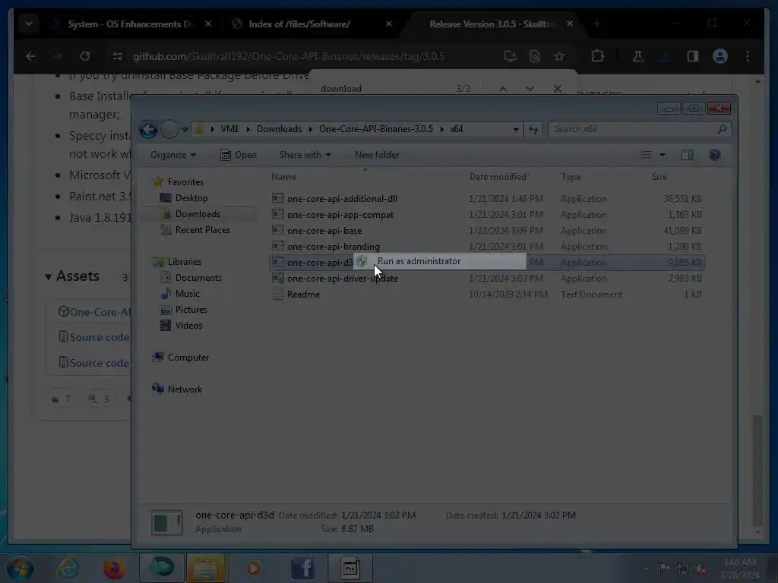Image resolution: width=778 pixels, height=583 pixels.
Task: Sort by Type column header
Action: pos(571,177)
